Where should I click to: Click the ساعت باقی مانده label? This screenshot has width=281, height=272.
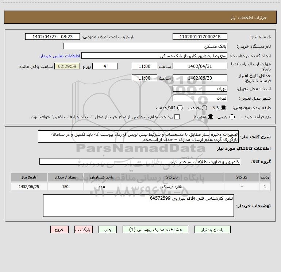pyautogui.click(x=36, y=66)
